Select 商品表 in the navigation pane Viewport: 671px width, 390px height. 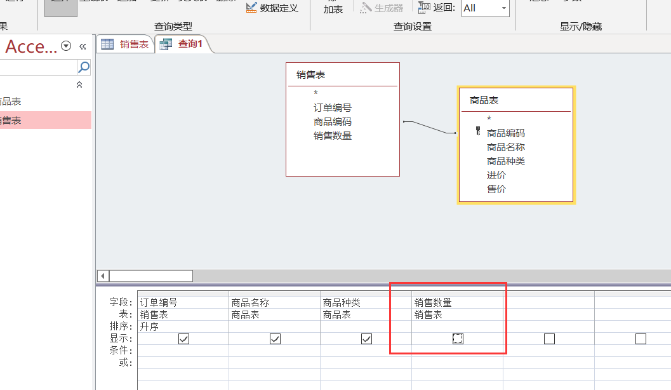45,102
